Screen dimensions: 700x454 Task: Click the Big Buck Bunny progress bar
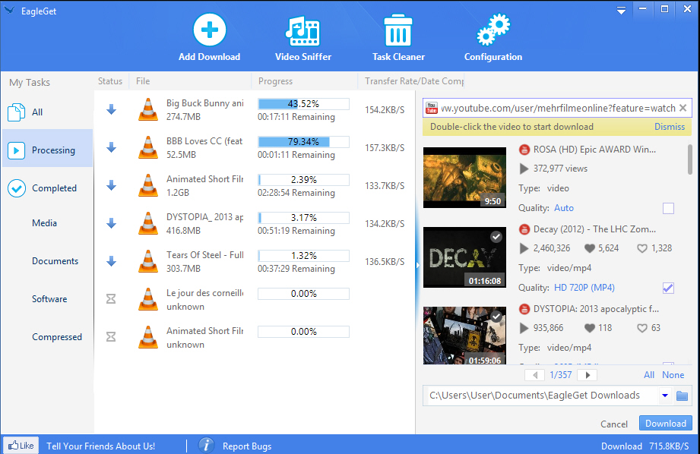click(x=303, y=104)
